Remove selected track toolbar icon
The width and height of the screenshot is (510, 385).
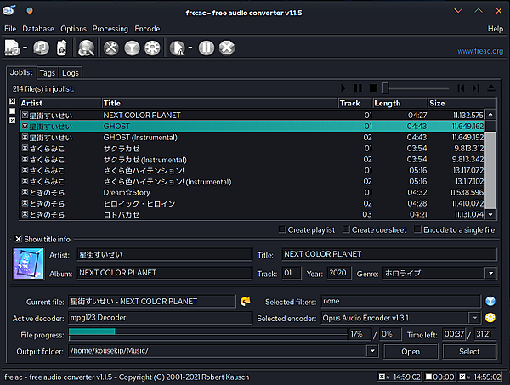tap(61, 48)
